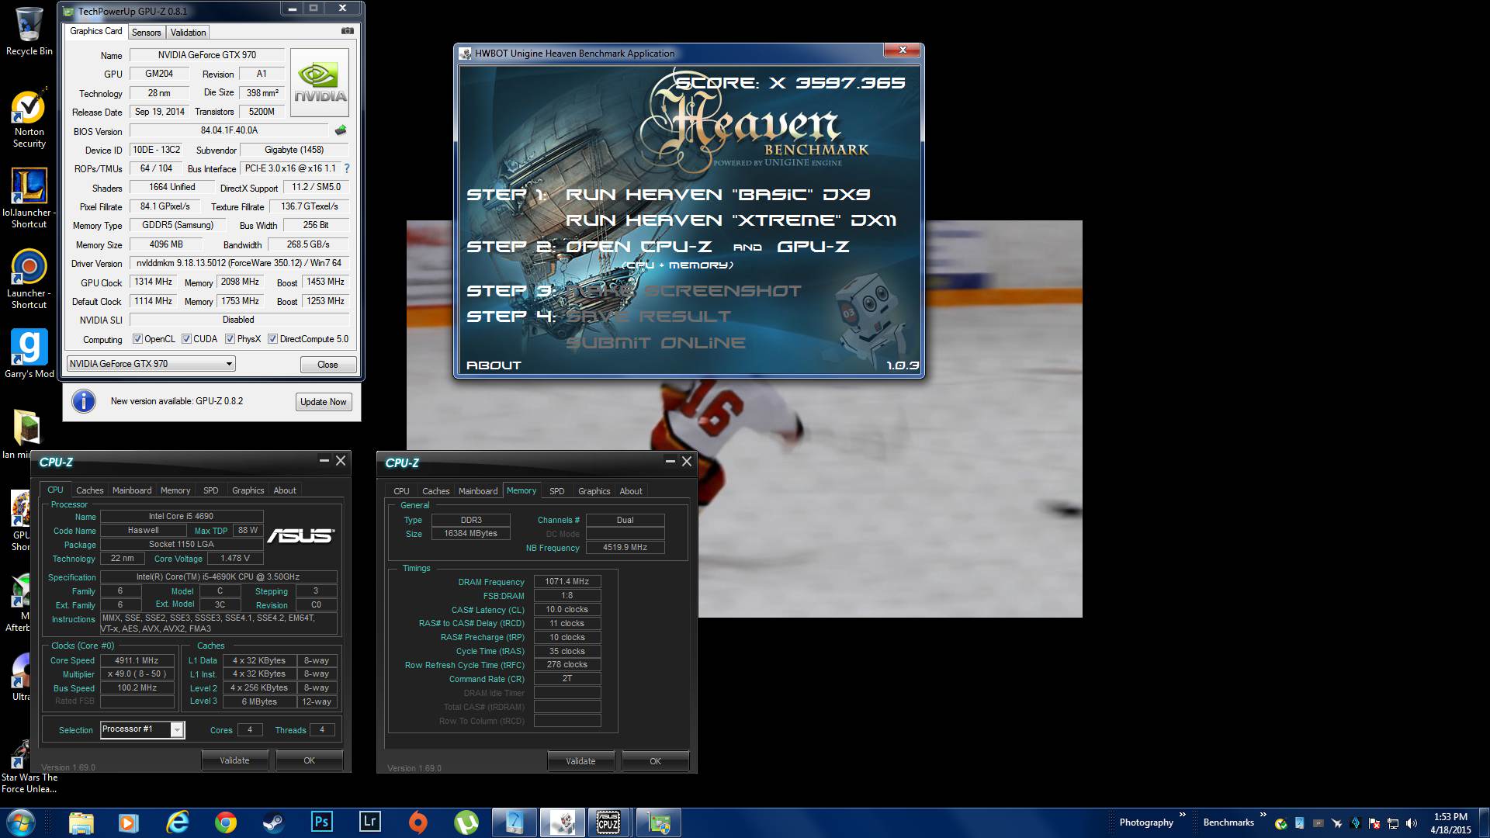Open Garry's Mod desktop icon

click(x=29, y=354)
